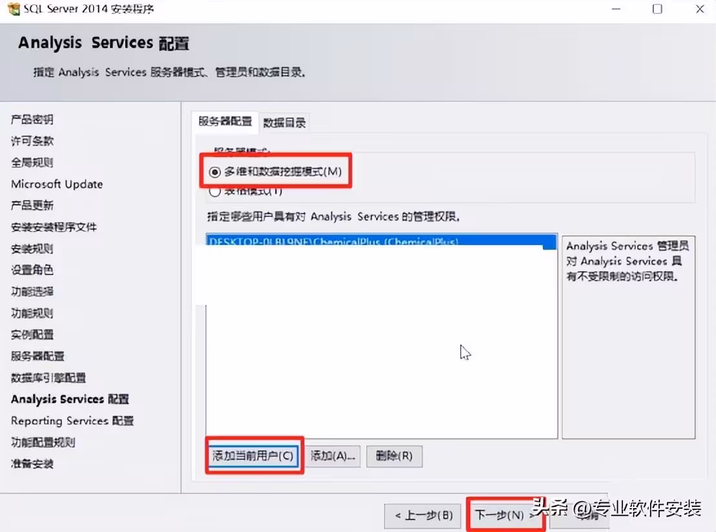This screenshot has width=716, height=532.
Task: Click the 准备安装 step in sidebar
Action: tap(32, 464)
